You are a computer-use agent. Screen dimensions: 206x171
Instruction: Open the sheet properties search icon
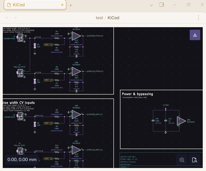(194, 160)
